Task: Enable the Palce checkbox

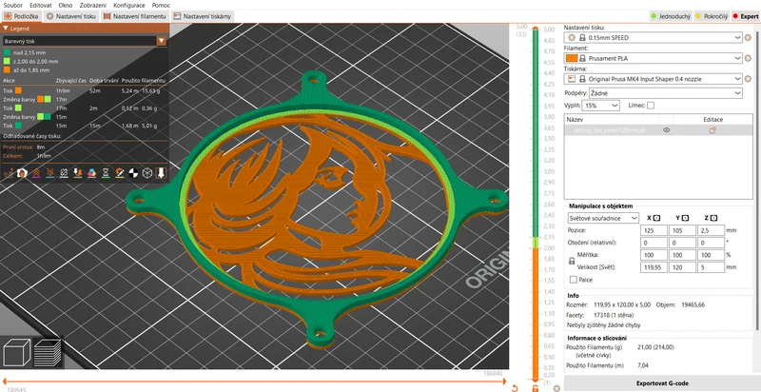Action: [574, 280]
